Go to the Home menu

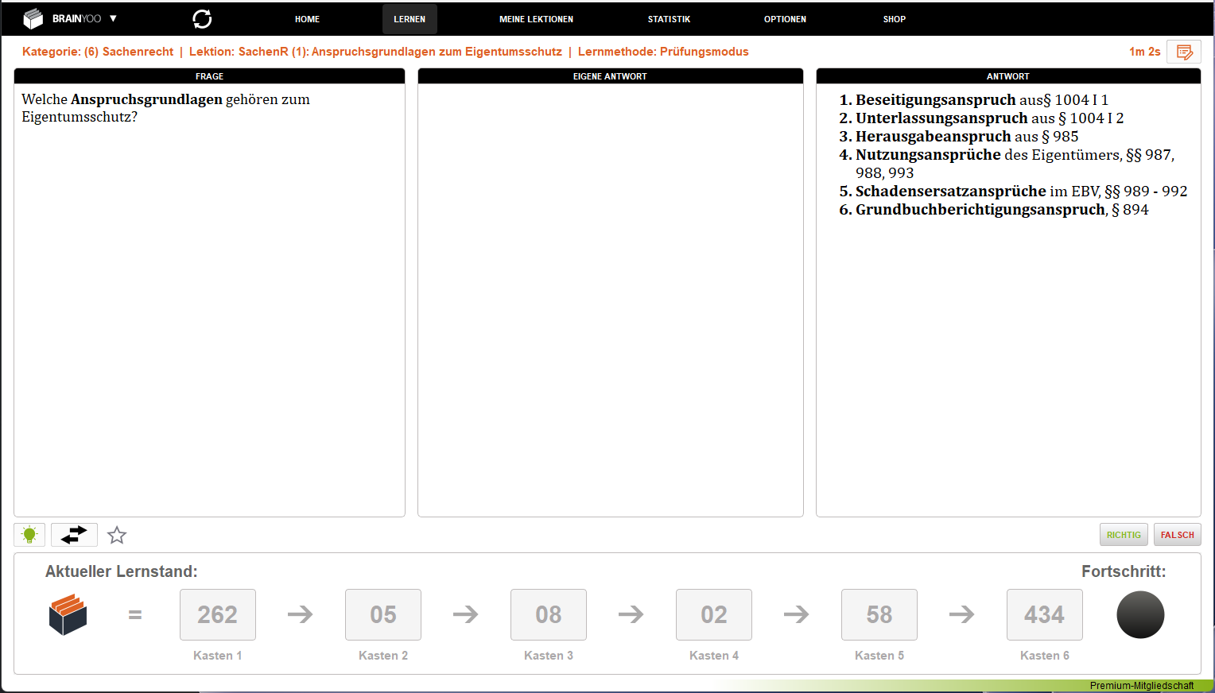307,19
